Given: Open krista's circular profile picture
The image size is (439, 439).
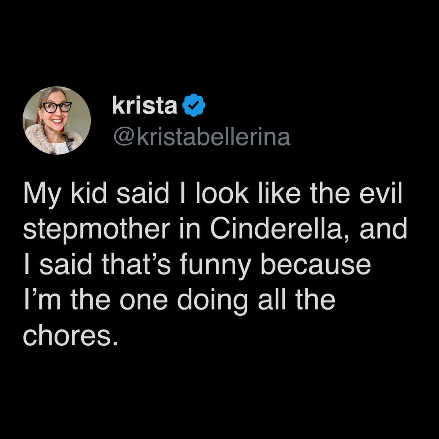Looking at the screenshot, I should click(57, 120).
